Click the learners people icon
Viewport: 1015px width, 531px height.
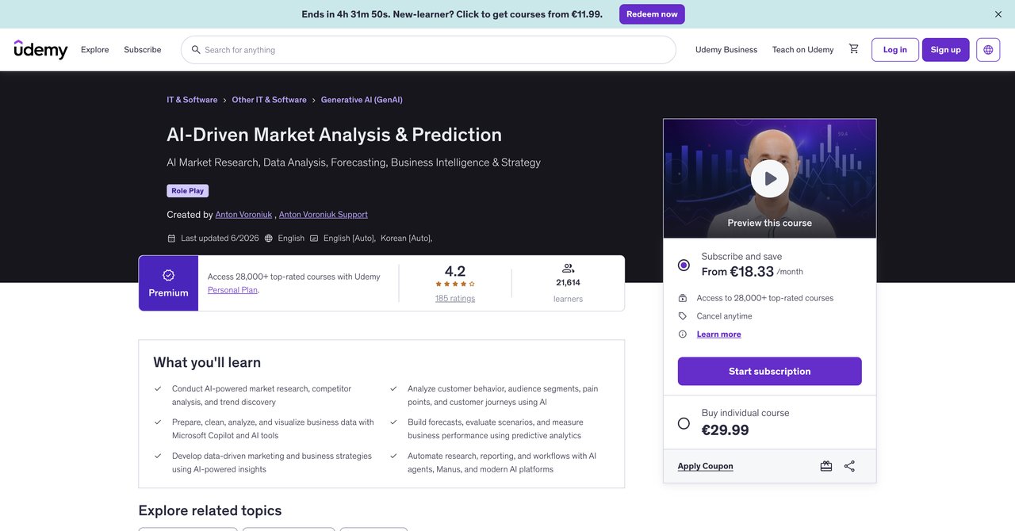(568, 269)
